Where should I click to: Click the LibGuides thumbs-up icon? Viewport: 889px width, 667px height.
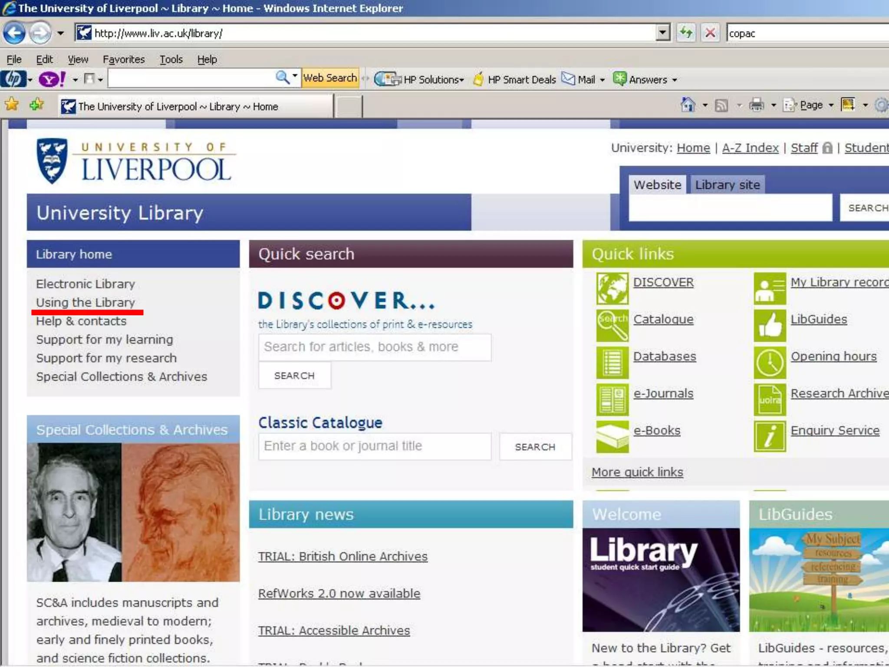coord(770,325)
